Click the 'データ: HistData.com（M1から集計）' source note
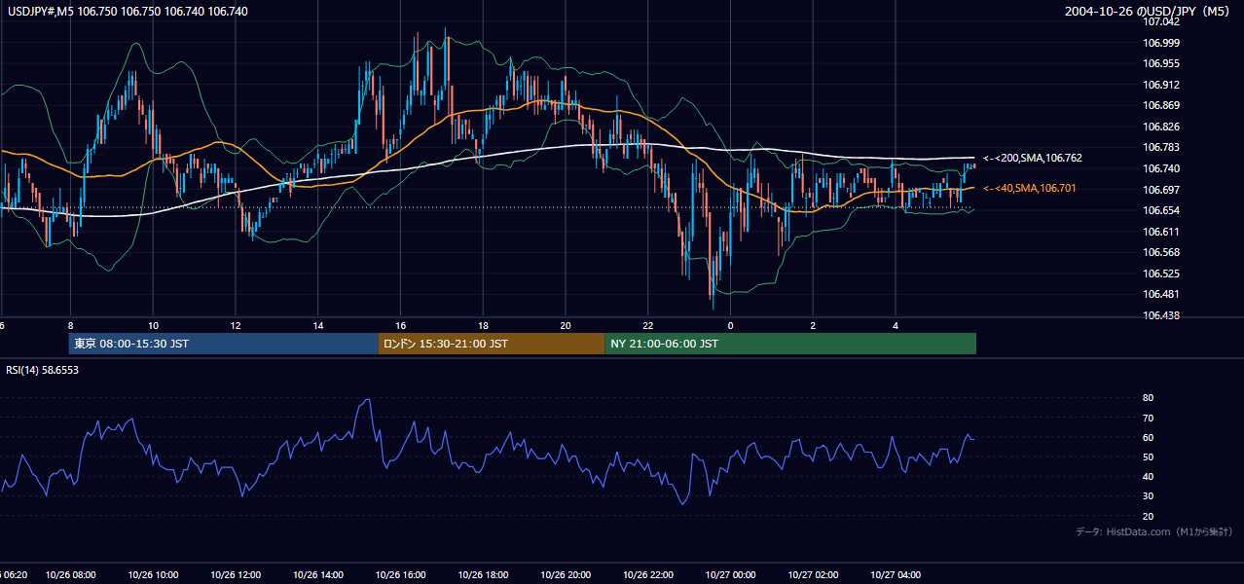Viewport: 1244px width, 584px height. (1154, 531)
